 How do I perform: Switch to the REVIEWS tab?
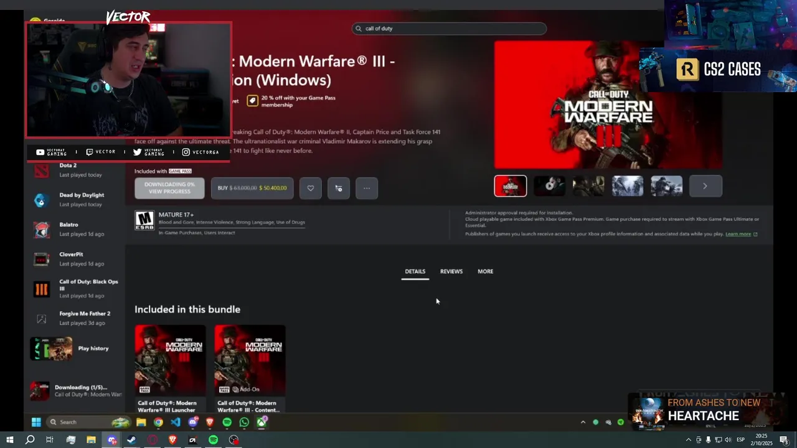click(x=451, y=271)
